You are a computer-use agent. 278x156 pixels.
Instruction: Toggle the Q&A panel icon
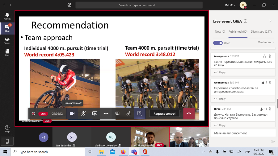click(x=140, y=113)
